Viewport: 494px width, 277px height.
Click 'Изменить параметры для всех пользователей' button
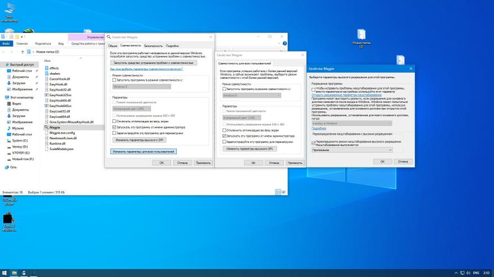(x=143, y=152)
